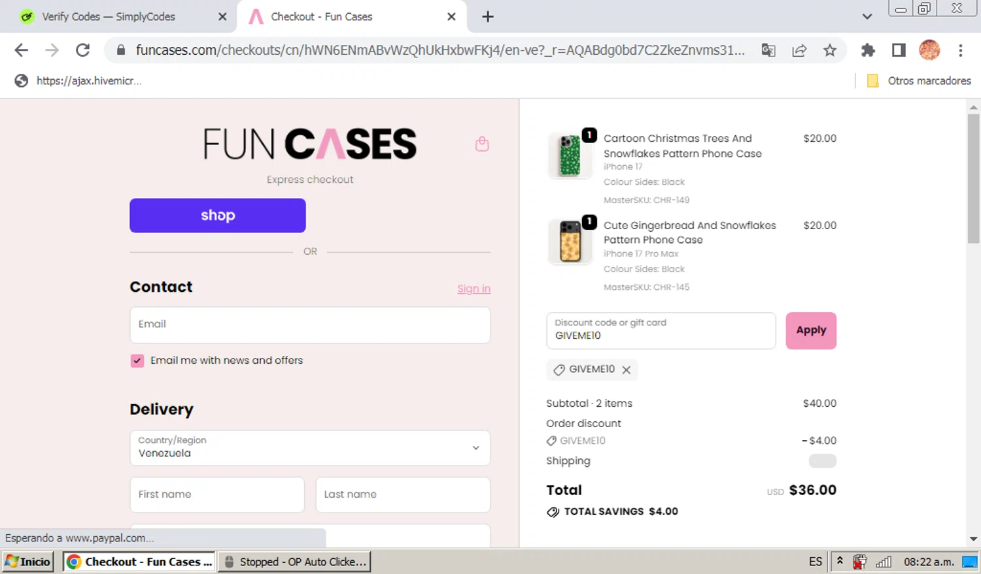Pay with the Shop express button
This screenshot has width=981, height=574.
[x=218, y=215]
